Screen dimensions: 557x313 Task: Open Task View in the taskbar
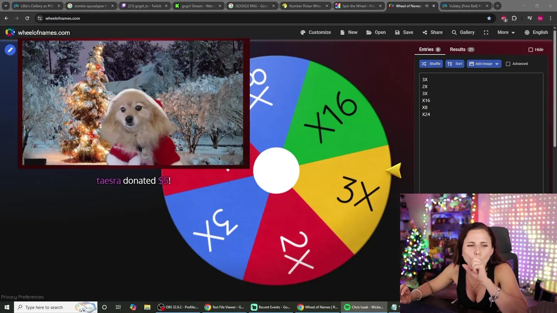click(118, 307)
